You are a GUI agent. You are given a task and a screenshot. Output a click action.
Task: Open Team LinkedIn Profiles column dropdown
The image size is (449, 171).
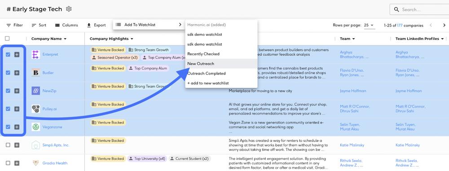pos(442,39)
